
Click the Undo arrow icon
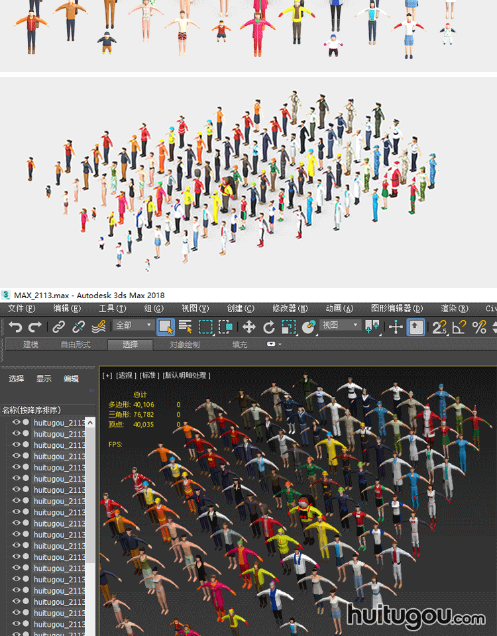pos(15,327)
